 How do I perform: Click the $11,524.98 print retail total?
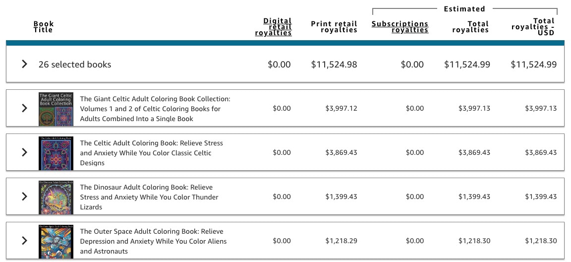(334, 65)
